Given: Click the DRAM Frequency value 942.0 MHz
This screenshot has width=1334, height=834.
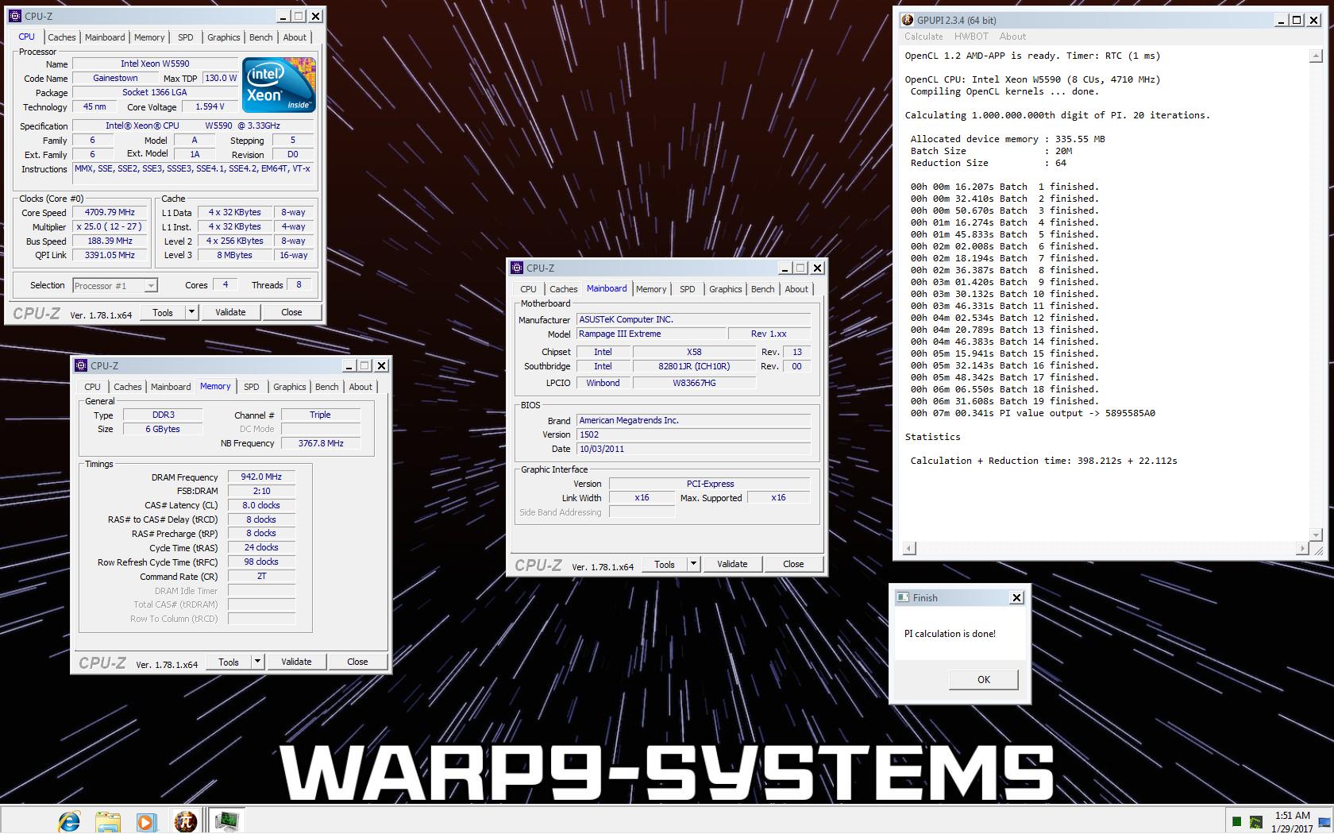Looking at the screenshot, I should pos(261,477).
